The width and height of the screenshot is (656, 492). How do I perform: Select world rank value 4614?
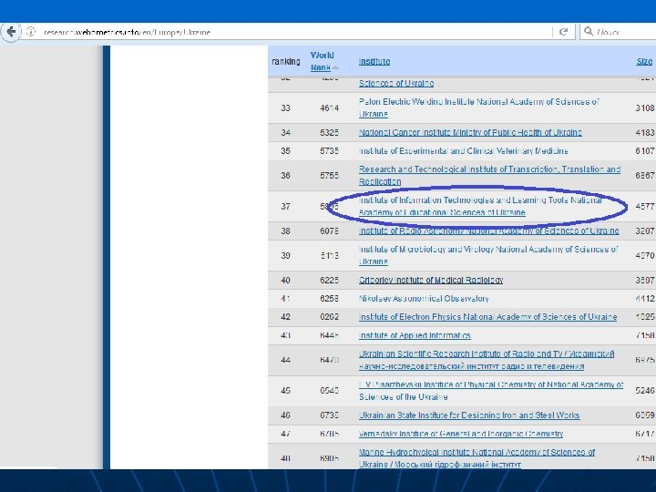click(329, 108)
